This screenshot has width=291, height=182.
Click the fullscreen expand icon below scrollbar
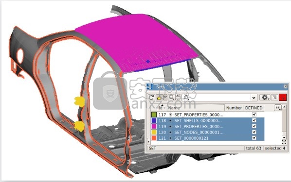[284, 142]
